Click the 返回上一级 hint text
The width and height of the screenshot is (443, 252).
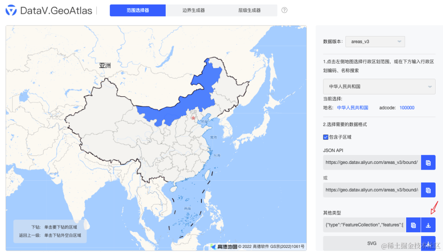(50, 235)
